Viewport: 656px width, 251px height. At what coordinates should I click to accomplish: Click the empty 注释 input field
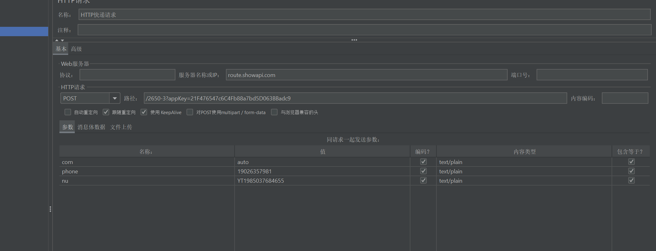point(364,30)
